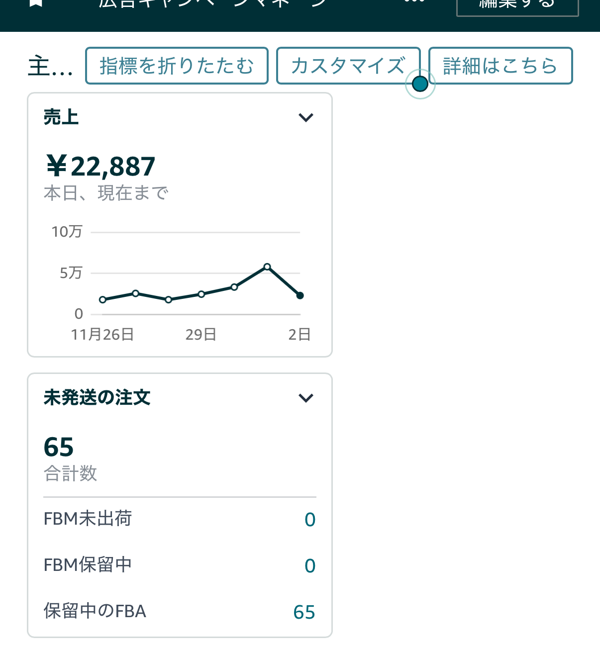Open the 広告キャンペーンマネージャー bookmark link
This screenshot has width=600, height=650.
tap(214, 4)
